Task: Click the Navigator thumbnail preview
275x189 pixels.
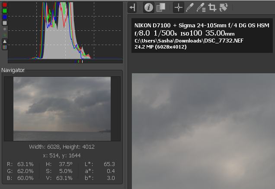Action: click(62, 109)
